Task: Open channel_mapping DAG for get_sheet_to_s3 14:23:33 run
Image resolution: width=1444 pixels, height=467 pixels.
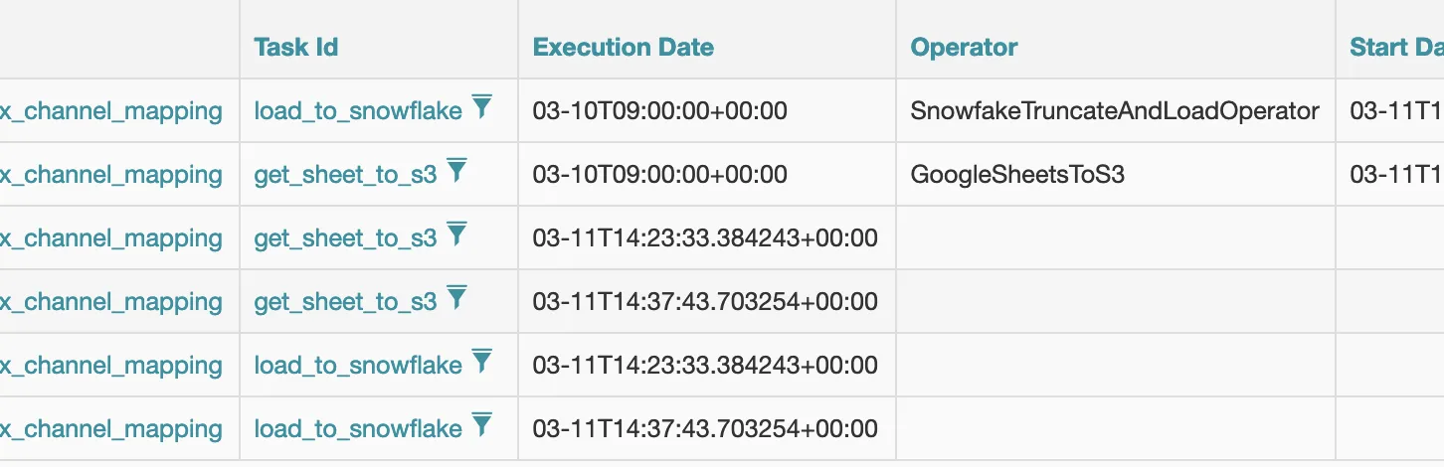Action: click(111, 238)
